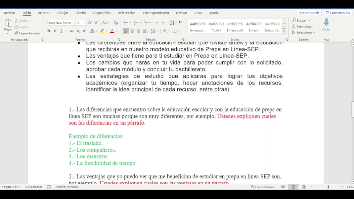Toggle underline (S) formatting

pyautogui.click(x=61, y=31)
